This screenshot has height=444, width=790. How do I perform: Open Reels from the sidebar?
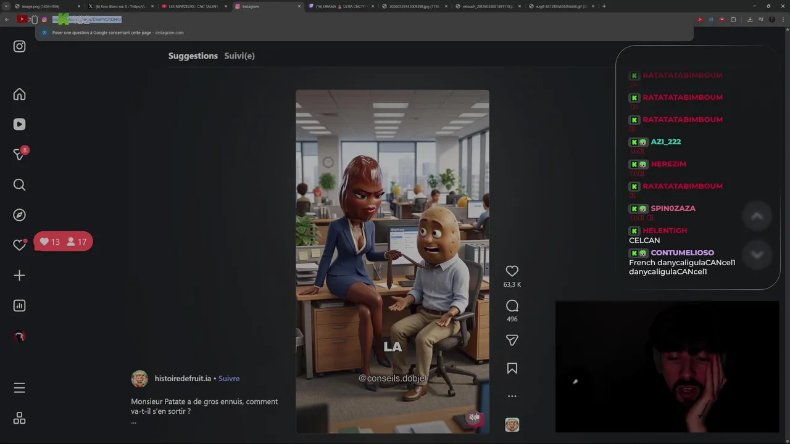click(19, 124)
